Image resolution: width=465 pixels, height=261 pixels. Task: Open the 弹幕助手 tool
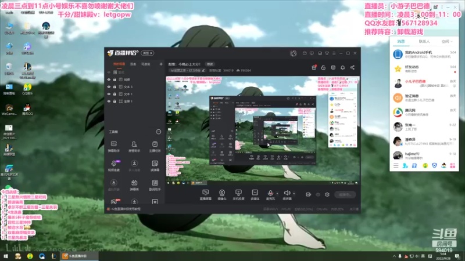pos(113,147)
